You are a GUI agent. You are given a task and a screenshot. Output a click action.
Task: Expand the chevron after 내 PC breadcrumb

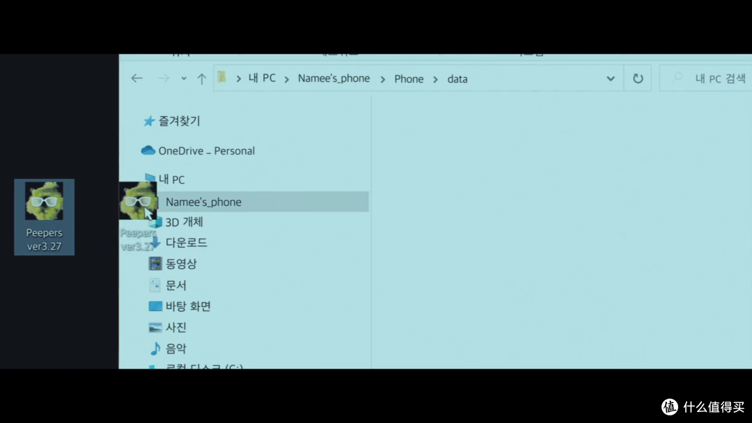click(x=287, y=79)
